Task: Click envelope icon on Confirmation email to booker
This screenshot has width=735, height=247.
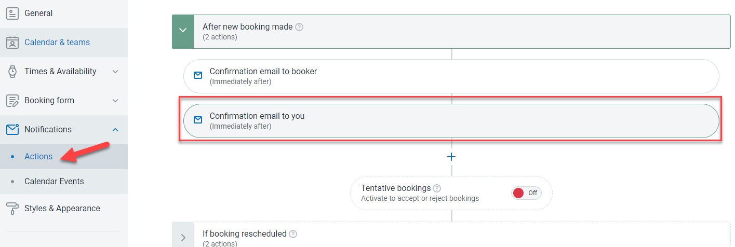Action: pos(198,76)
